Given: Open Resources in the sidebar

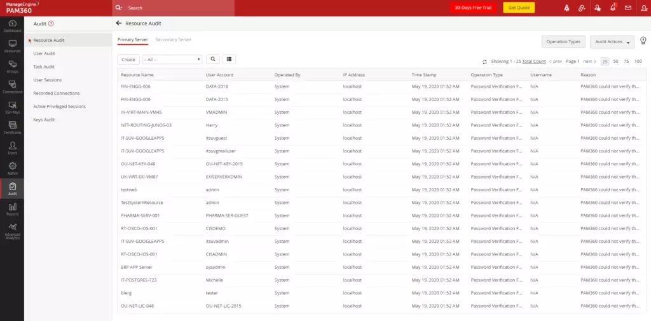Looking at the screenshot, I should pos(12,46).
